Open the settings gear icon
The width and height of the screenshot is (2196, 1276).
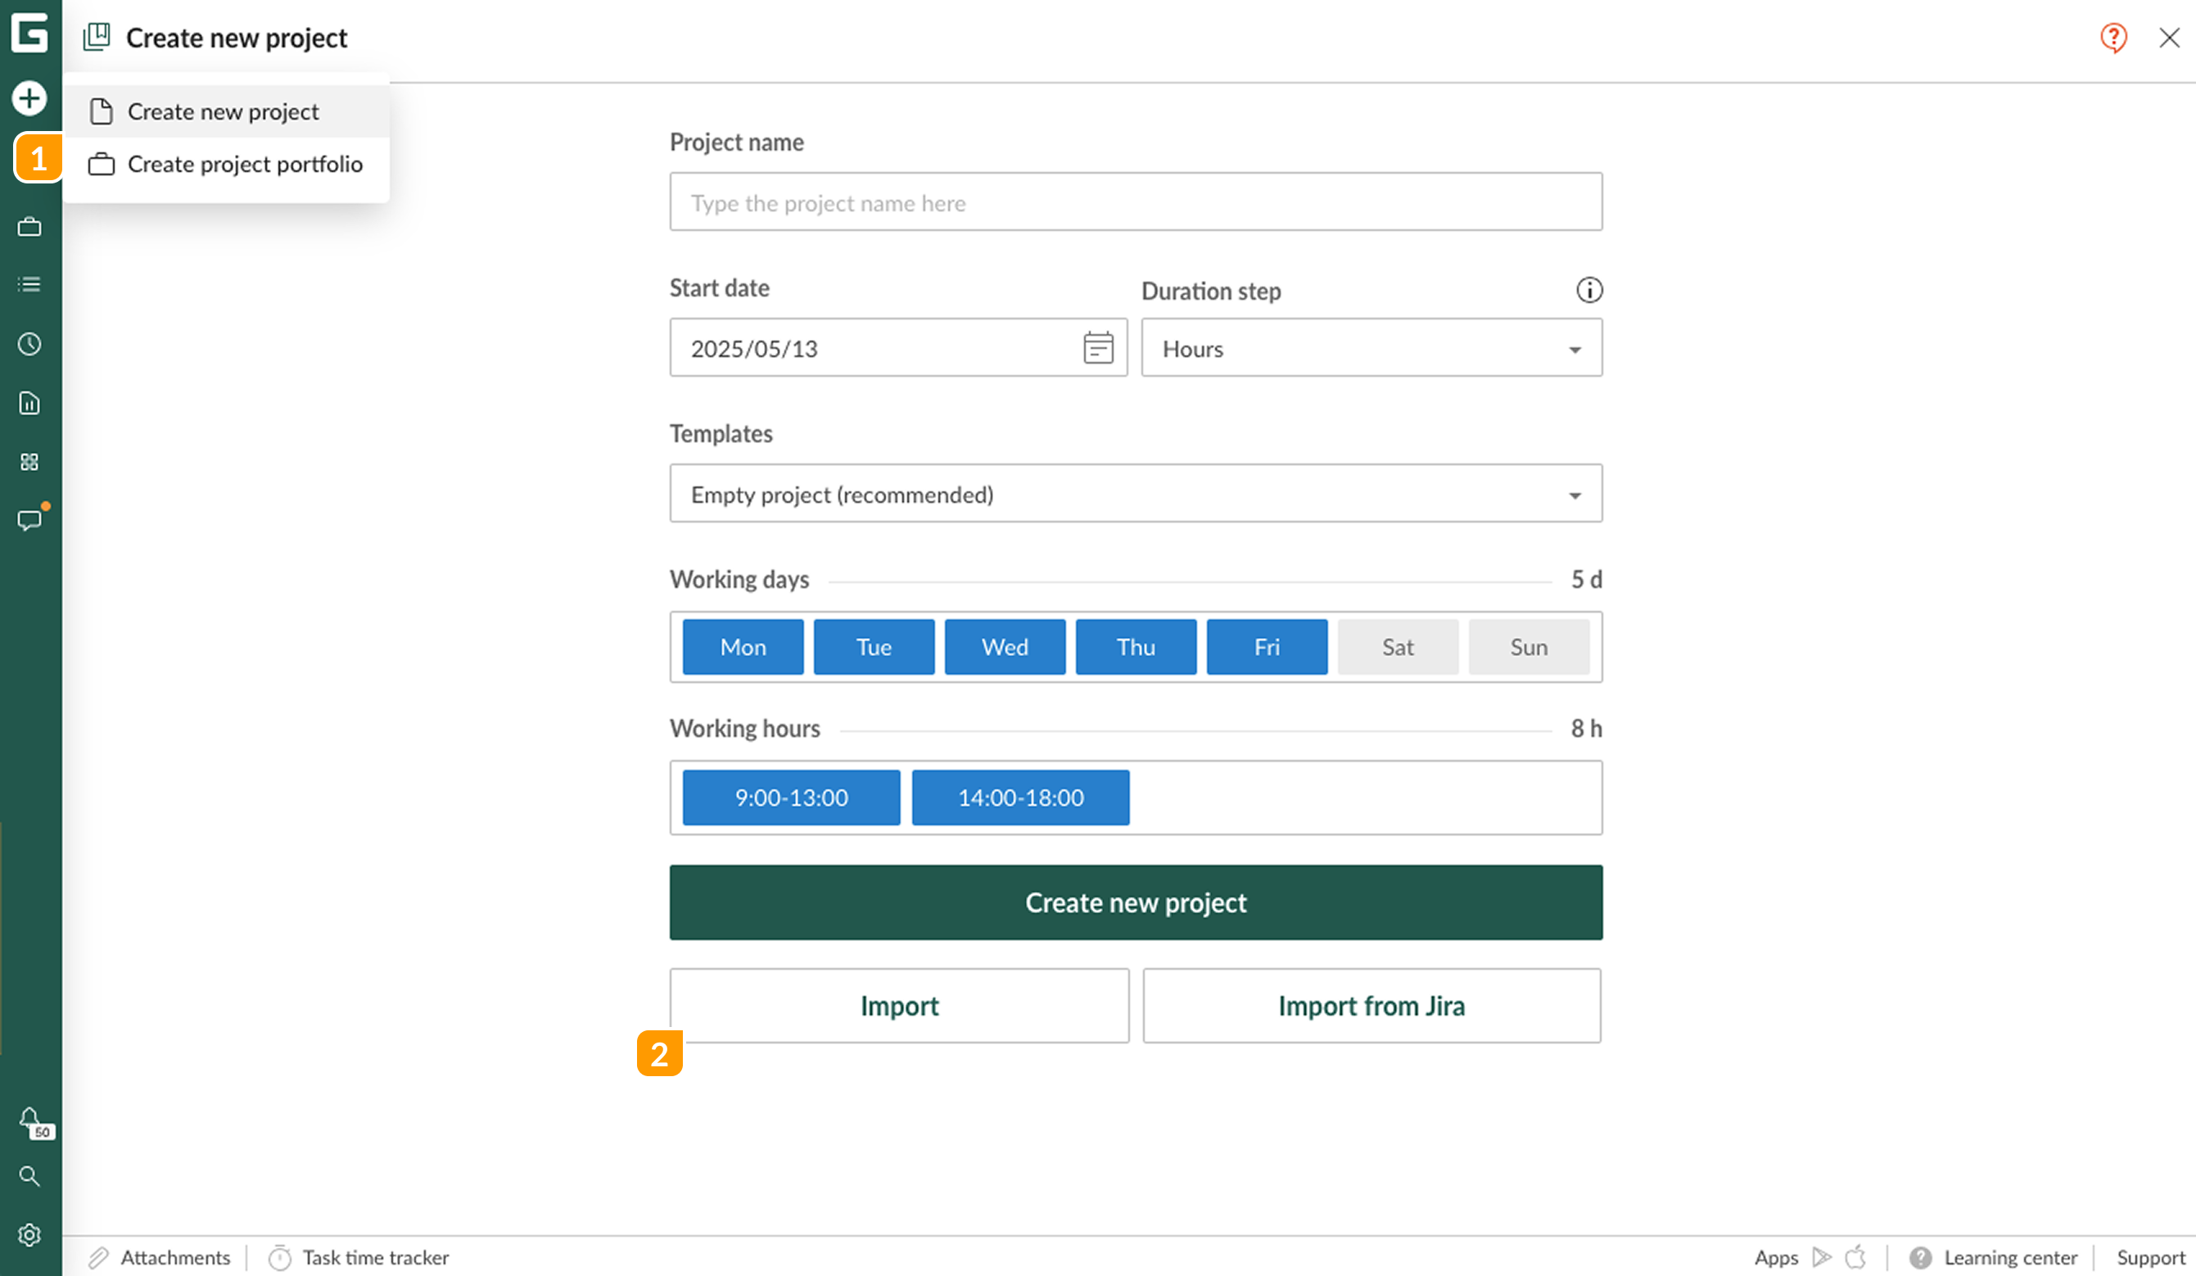tap(29, 1234)
